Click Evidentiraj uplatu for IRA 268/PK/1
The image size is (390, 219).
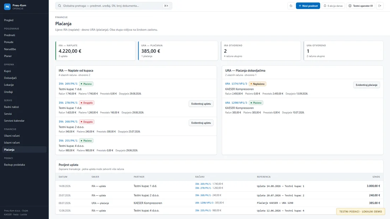(x=201, y=123)
